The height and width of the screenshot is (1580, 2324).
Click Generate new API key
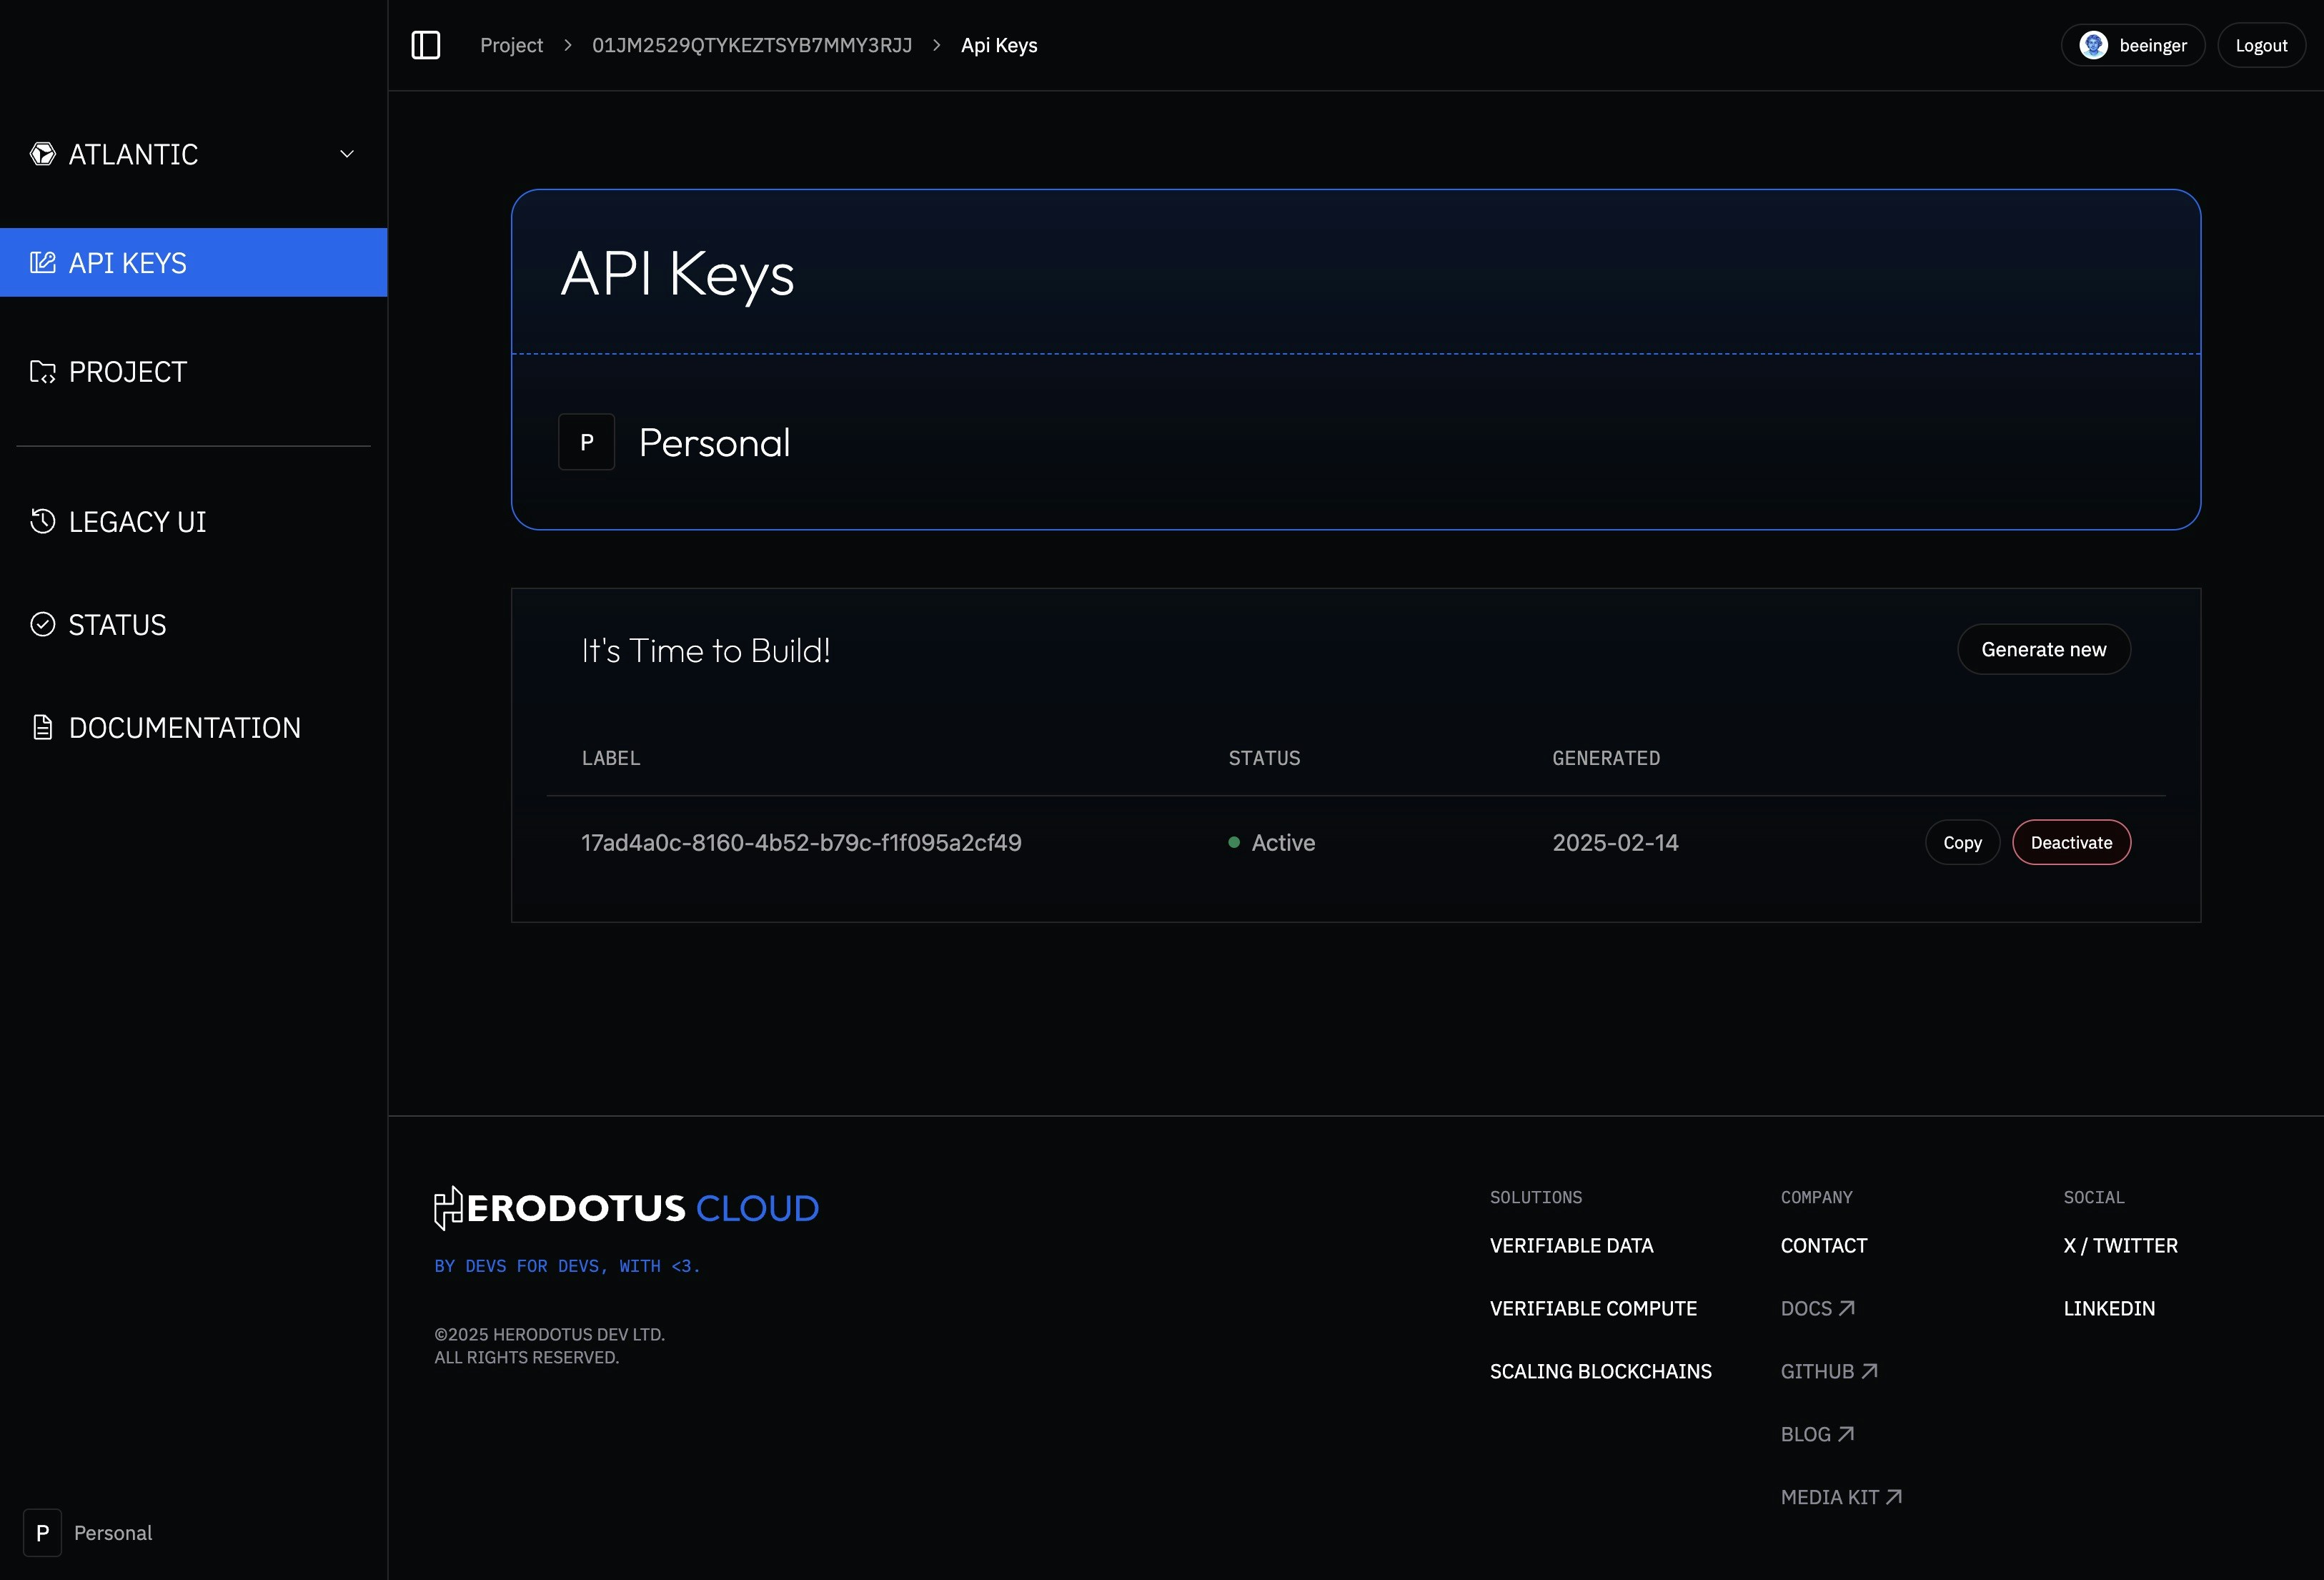coord(2043,648)
